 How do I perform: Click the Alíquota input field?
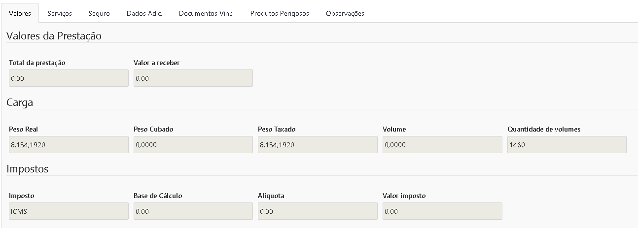pos(318,211)
